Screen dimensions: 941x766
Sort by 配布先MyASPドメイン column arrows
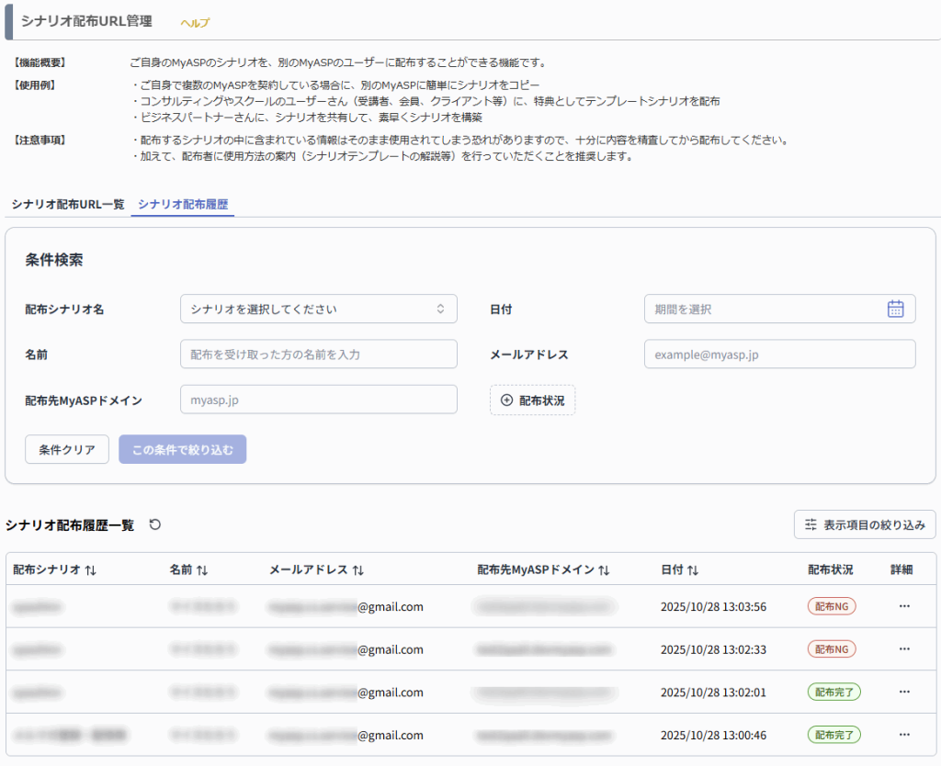coord(604,570)
